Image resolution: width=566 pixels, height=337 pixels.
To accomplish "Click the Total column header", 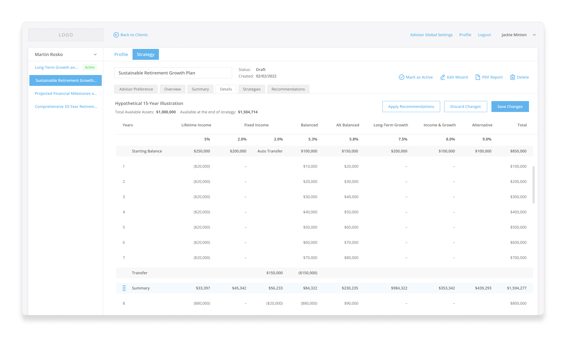I will pyautogui.click(x=522, y=125).
